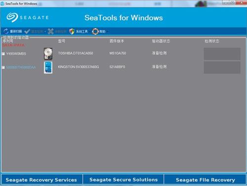Click model TOSHIBA DT01ACA050
This screenshot has width=247, height=186.
(x=76, y=53)
